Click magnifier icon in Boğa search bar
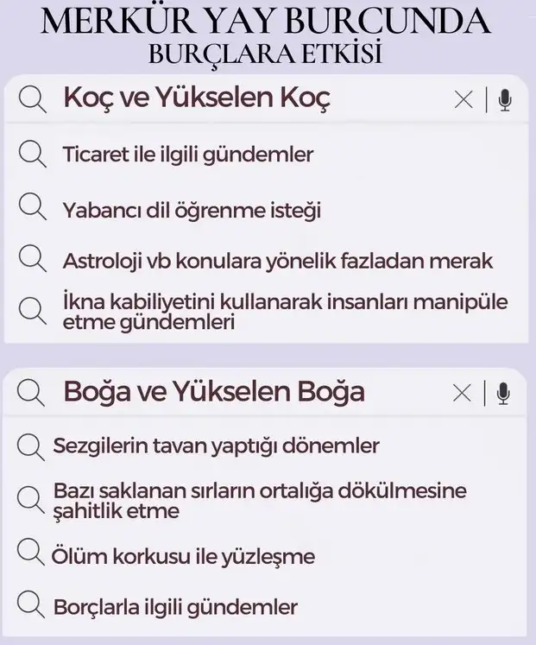 pyautogui.click(x=31, y=393)
